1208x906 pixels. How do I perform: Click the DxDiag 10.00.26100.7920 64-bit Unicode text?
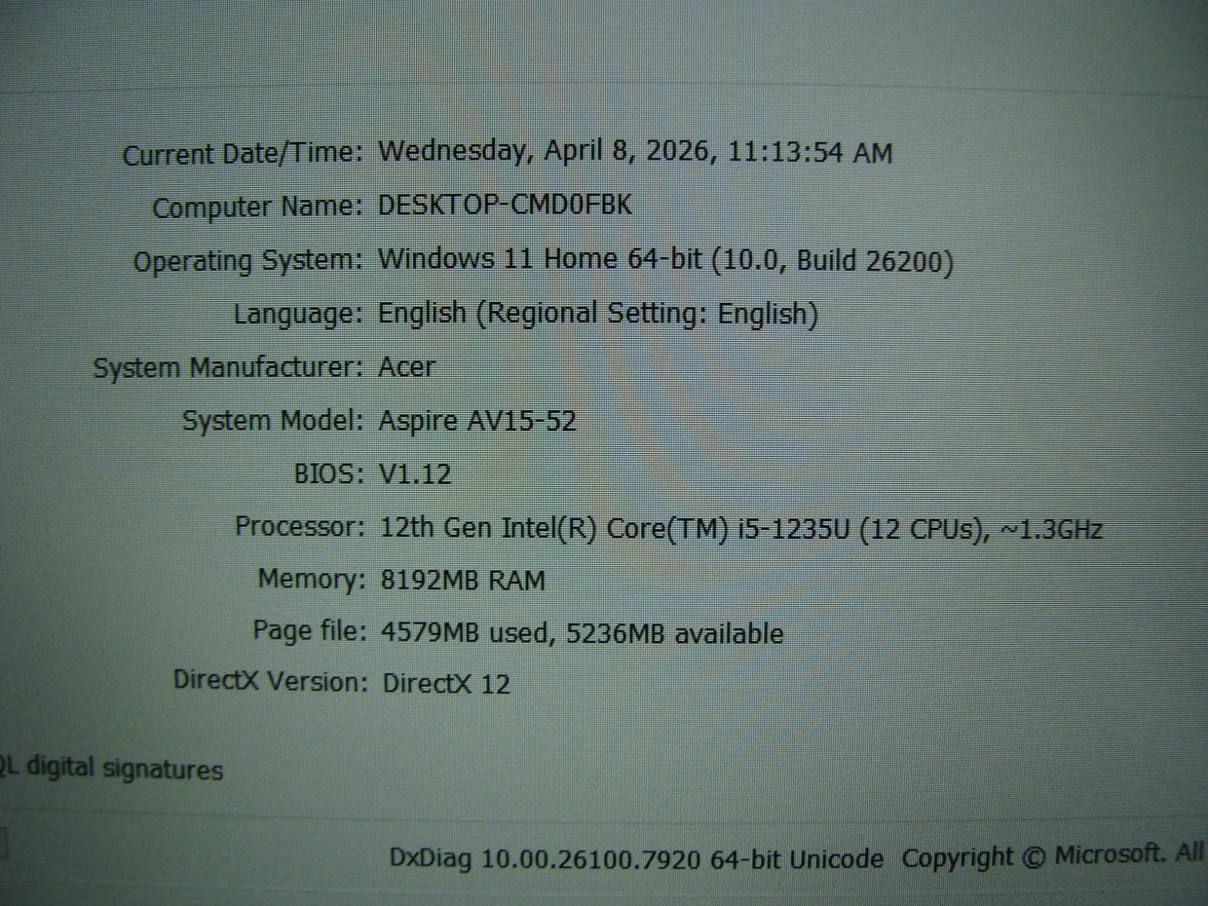tap(636, 858)
